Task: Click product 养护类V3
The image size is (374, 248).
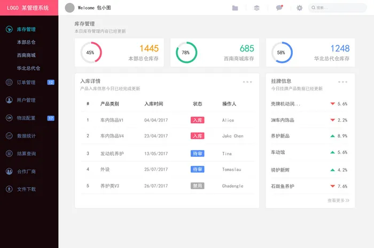Action: 110,186
